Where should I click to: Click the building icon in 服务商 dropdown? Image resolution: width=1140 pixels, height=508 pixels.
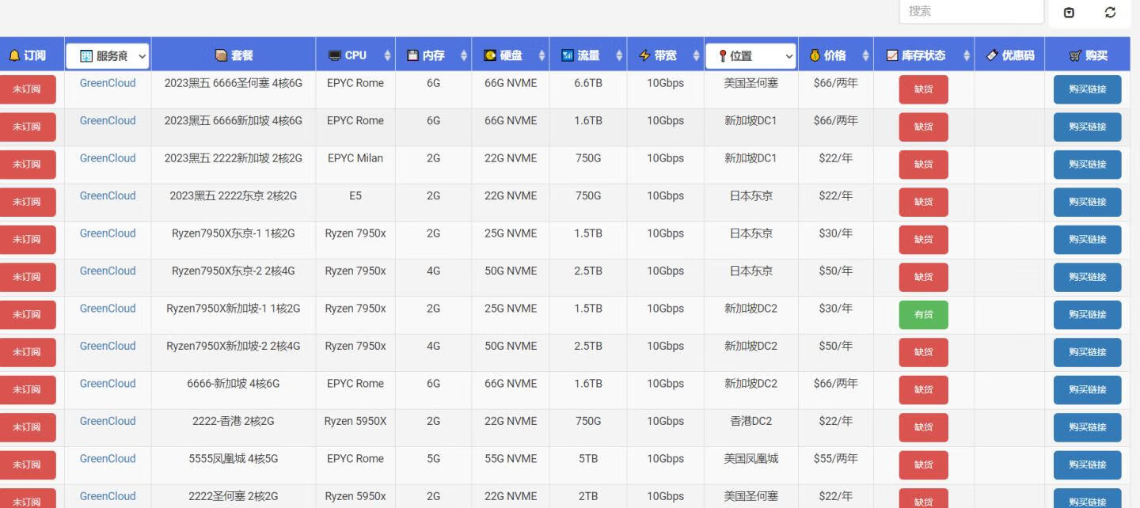click(x=86, y=55)
